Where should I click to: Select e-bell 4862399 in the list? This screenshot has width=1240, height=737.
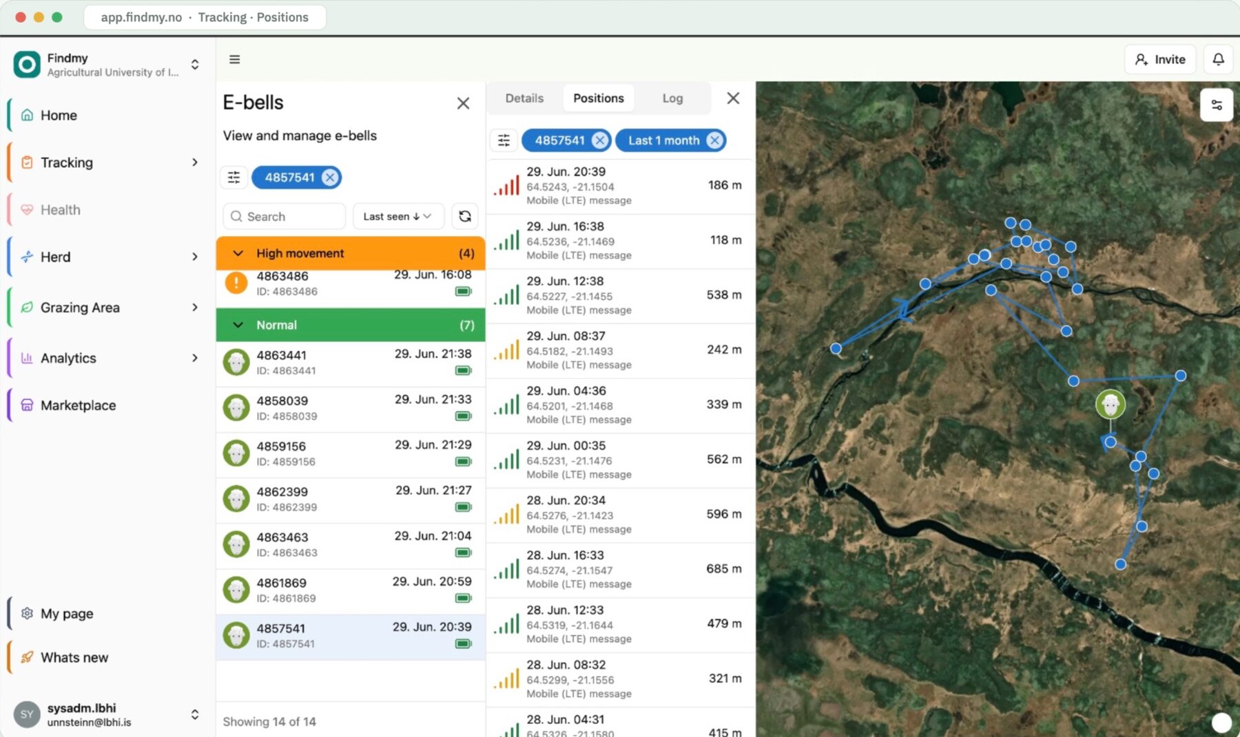351,500
